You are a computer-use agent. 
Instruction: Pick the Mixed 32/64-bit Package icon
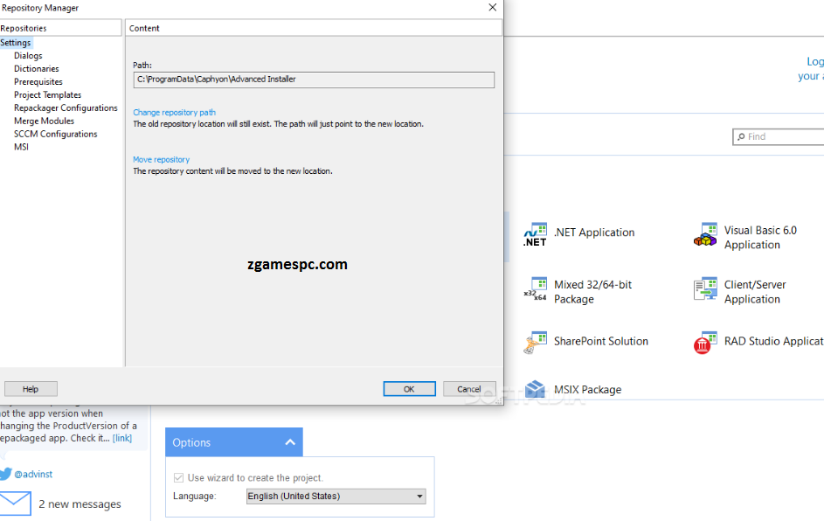pos(535,289)
